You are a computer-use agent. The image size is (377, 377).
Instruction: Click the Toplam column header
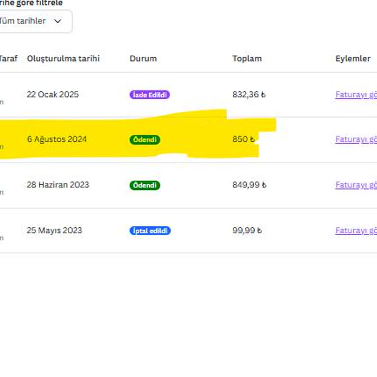(x=247, y=58)
